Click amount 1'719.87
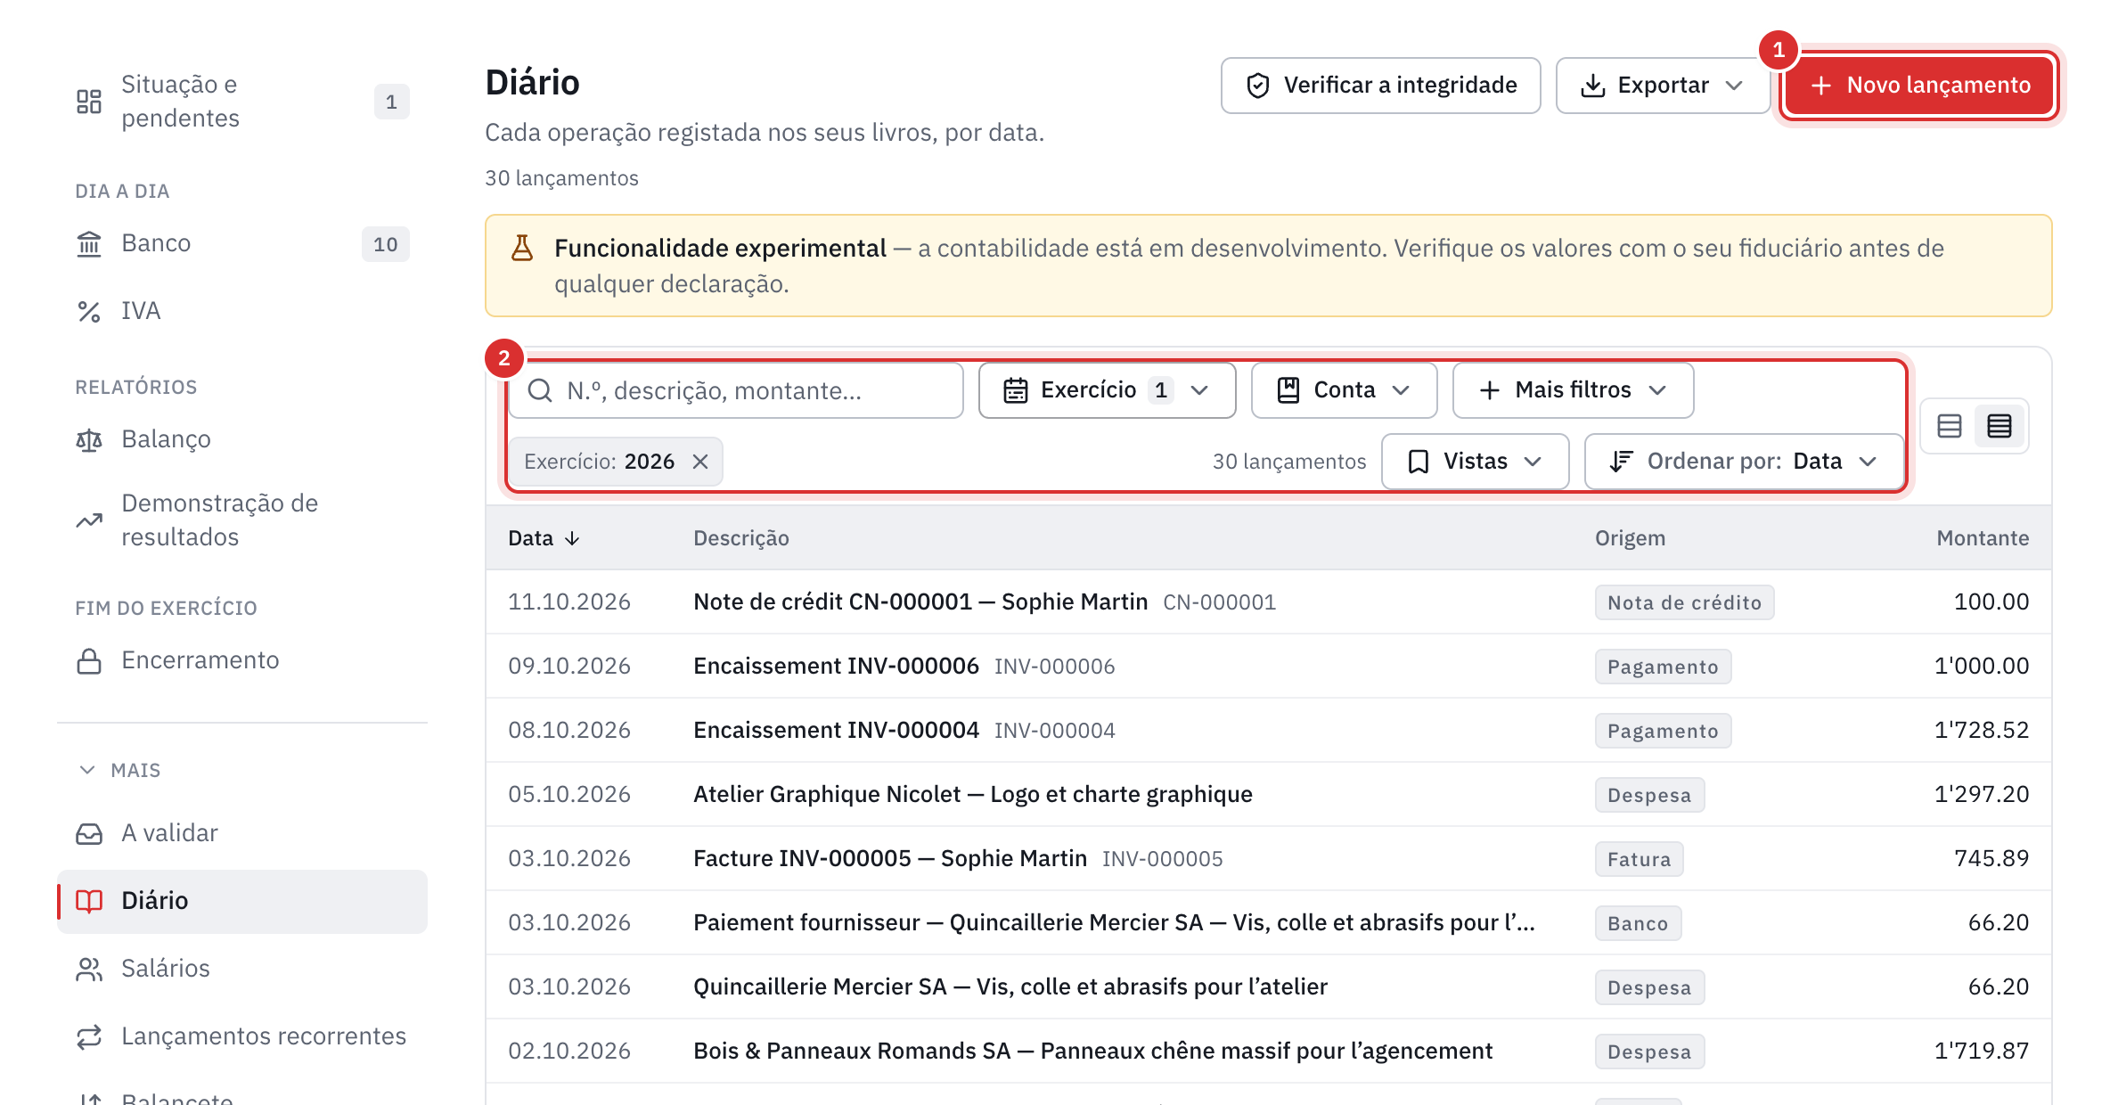Screen dimensions: 2110x1105 pos(1982,1052)
